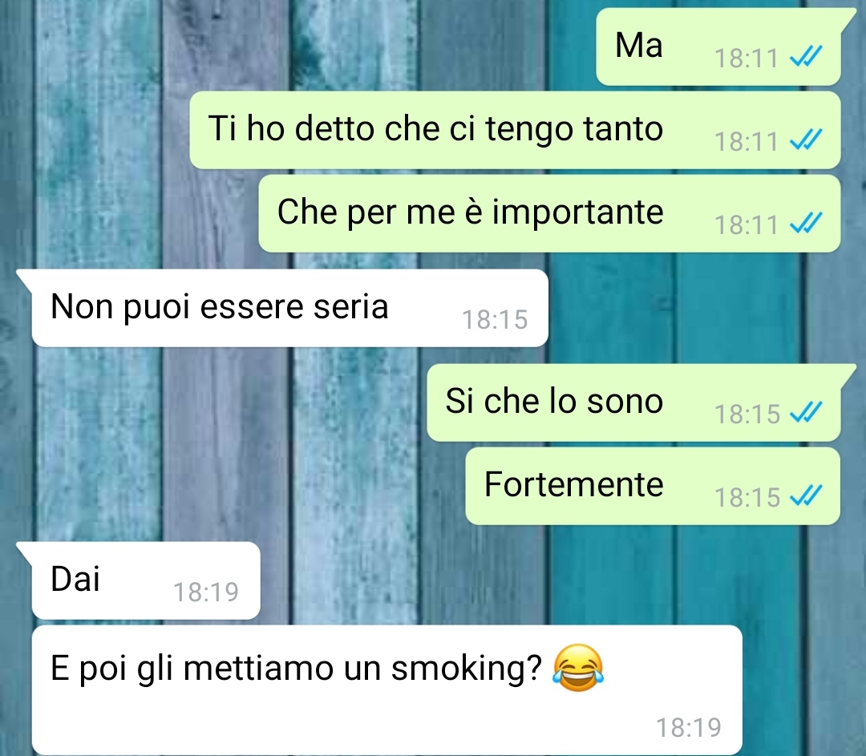Select the 'Dai' received message
This screenshot has width=866, height=756.
pyautogui.click(x=146, y=580)
